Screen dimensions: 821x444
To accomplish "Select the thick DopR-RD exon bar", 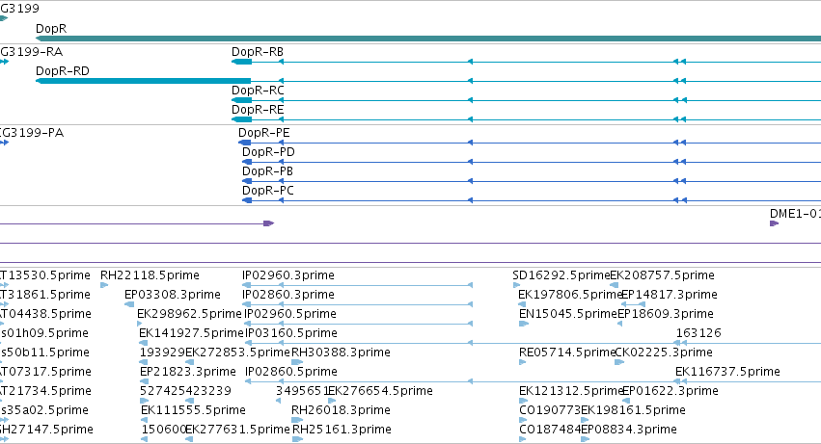I will click(144, 81).
